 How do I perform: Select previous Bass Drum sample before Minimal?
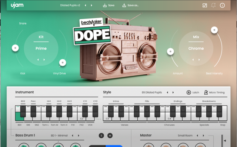[73, 135]
